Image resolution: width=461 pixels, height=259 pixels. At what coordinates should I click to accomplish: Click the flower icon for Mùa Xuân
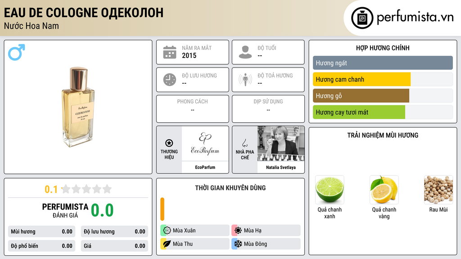click(167, 231)
